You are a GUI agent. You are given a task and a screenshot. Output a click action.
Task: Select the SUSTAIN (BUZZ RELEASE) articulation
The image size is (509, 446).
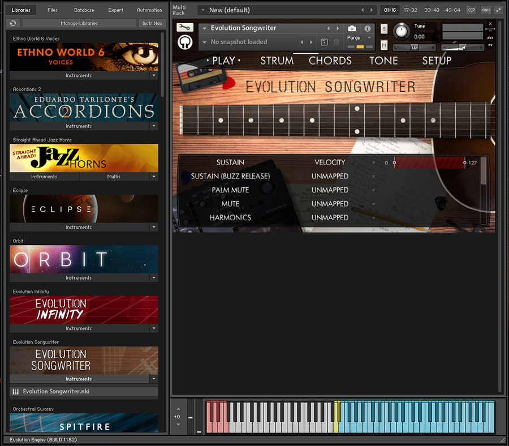[230, 177]
